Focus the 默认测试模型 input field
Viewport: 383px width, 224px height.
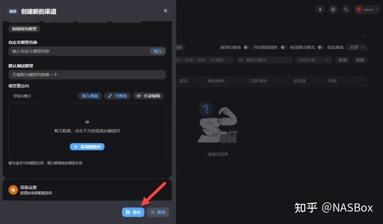point(87,75)
